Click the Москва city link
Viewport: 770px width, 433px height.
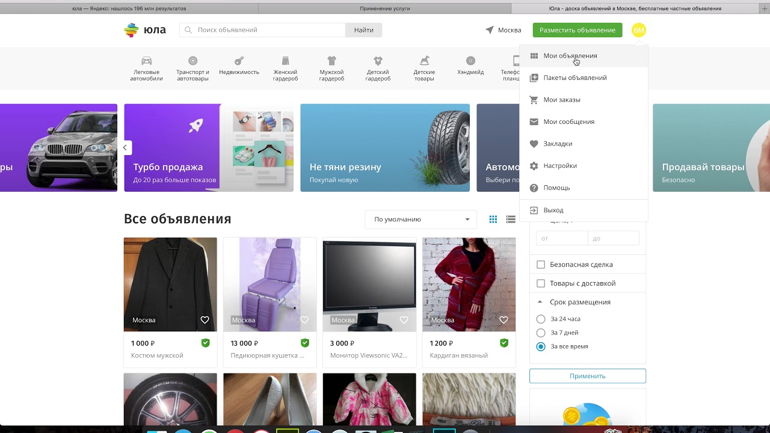tap(510, 30)
